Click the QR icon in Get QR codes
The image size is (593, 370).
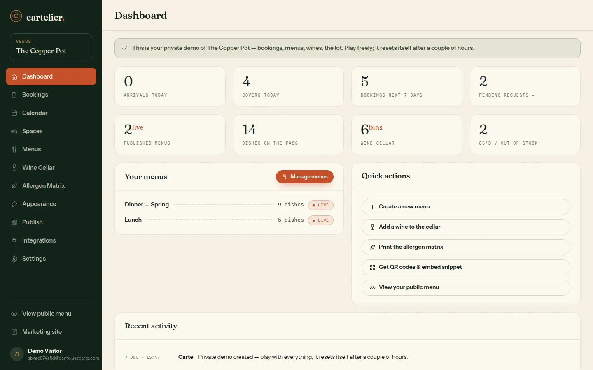tap(372, 267)
